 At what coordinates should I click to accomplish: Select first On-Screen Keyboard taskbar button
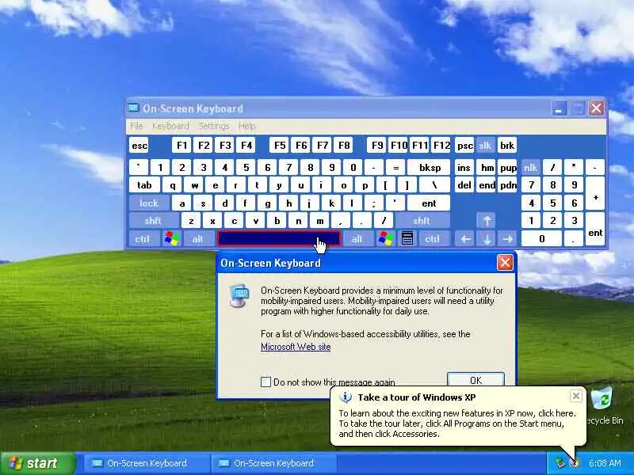point(146,463)
